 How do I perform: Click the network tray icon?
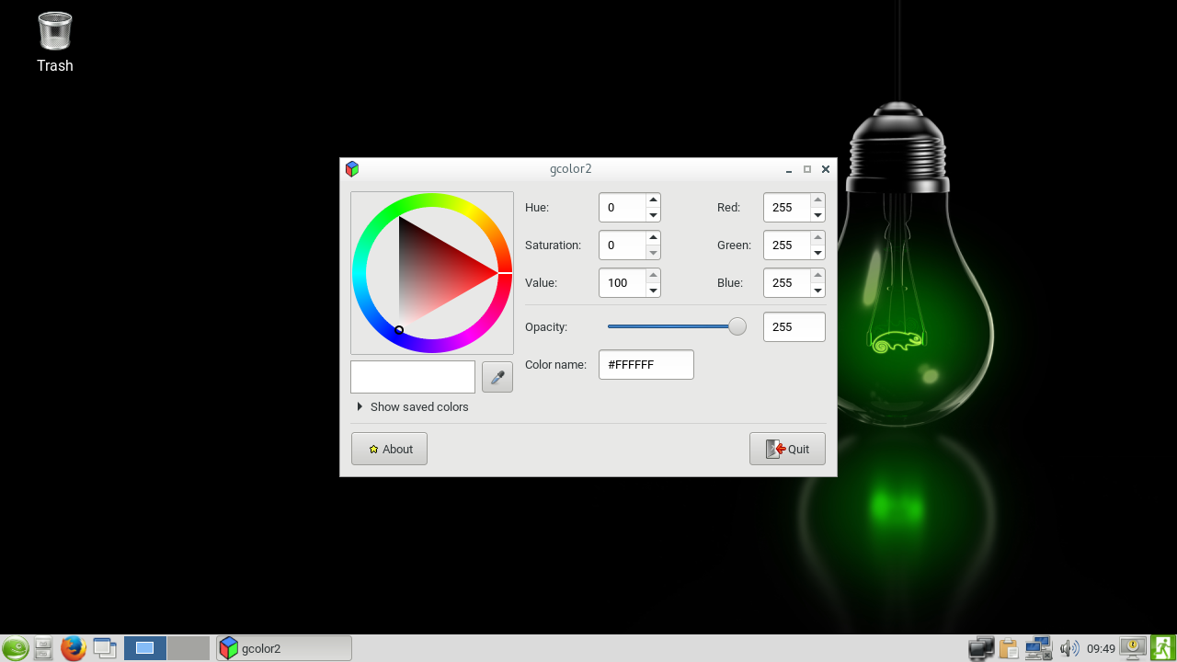1038,648
